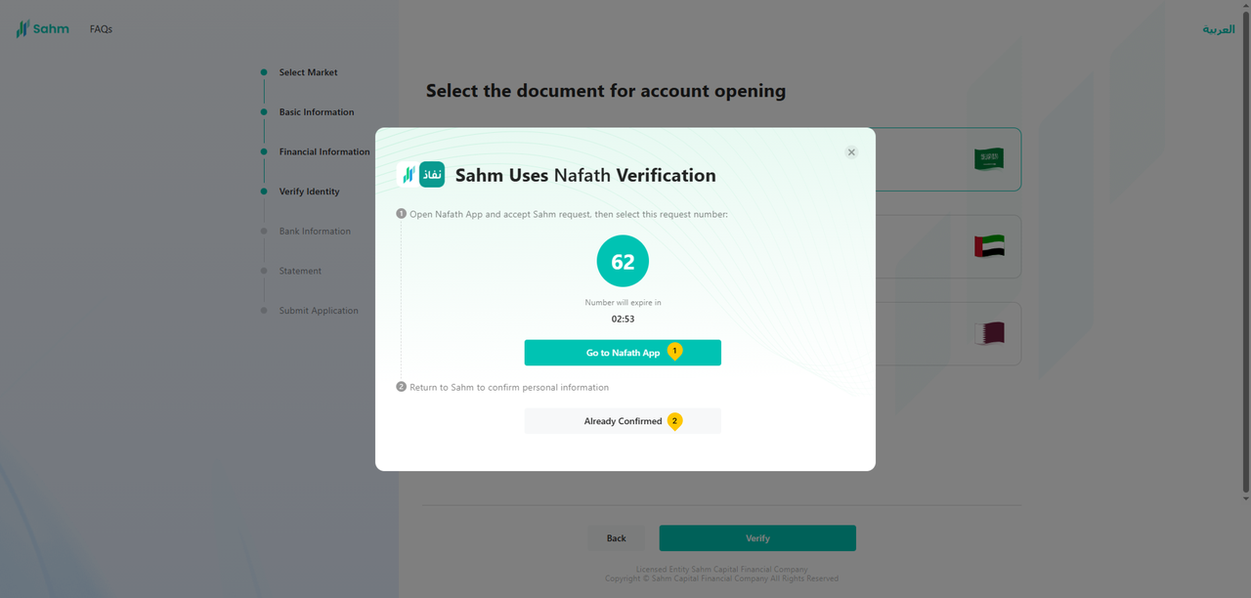Open the FAQs page
The height and width of the screenshot is (598, 1251).
pyautogui.click(x=101, y=29)
